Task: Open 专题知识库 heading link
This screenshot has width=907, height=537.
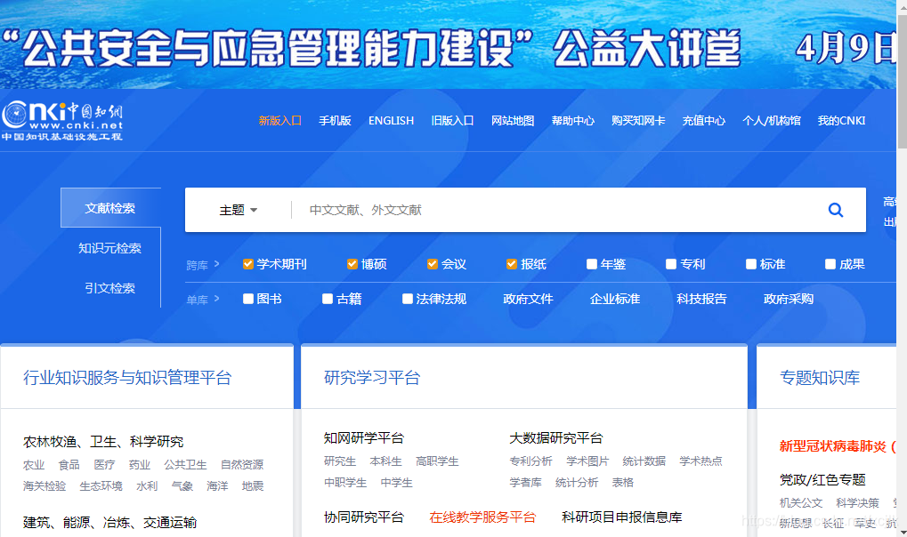Action: [820, 378]
